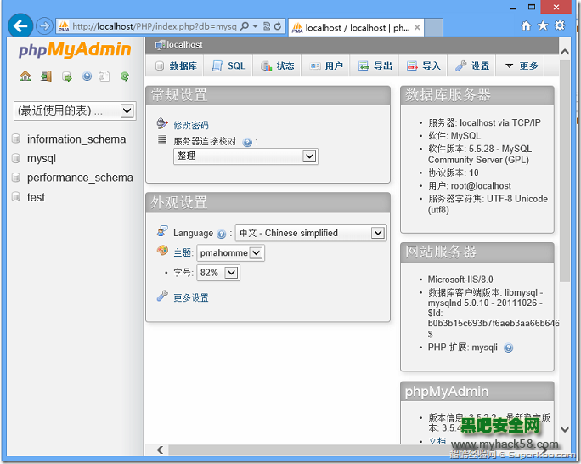
Task: Open browser favorites star icon
Action: point(543,25)
